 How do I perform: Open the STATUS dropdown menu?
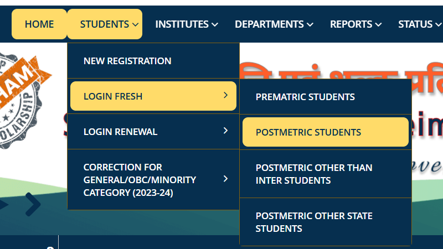click(x=420, y=24)
